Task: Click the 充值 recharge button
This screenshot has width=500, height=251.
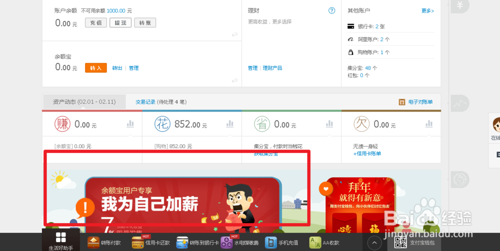Action: pos(95,22)
